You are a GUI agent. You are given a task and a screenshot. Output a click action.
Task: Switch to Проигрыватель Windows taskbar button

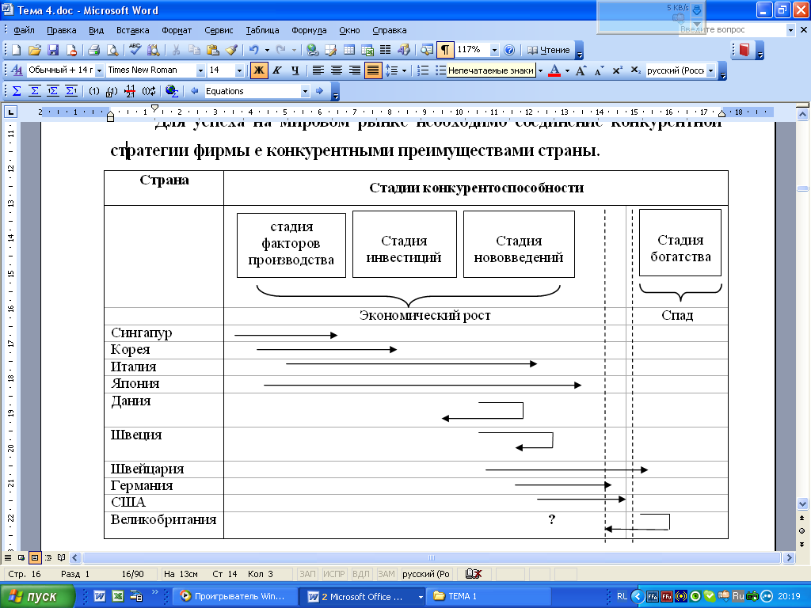[x=234, y=596]
